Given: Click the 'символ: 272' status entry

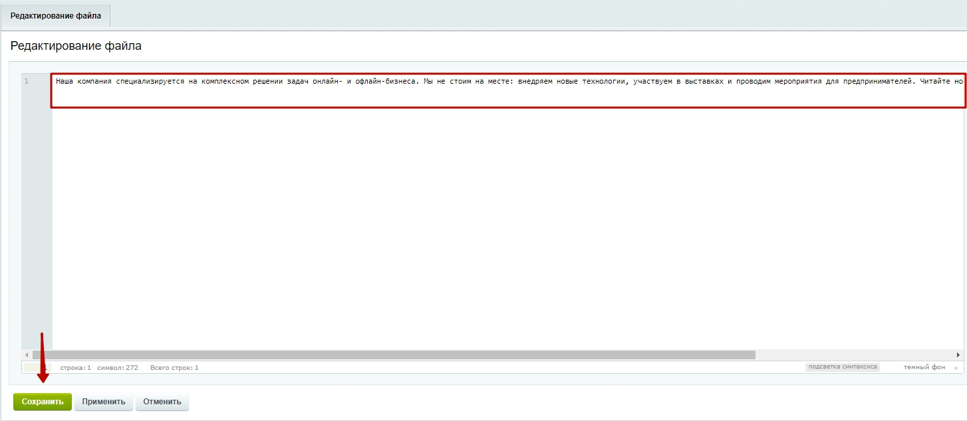Looking at the screenshot, I should tap(117, 367).
